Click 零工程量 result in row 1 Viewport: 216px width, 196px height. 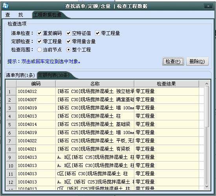coord(167,91)
